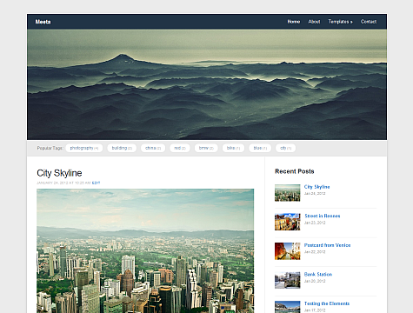Click the Postcard from Venice thumbnail
This screenshot has height=313, width=413.
(x=288, y=251)
